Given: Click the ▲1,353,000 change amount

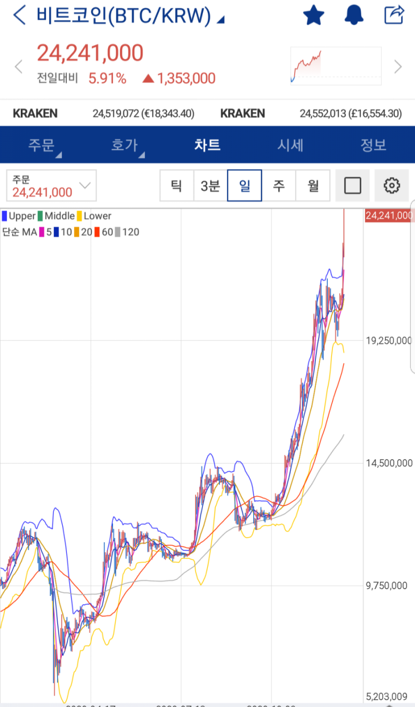Looking at the screenshot, I should pos(179,78).
